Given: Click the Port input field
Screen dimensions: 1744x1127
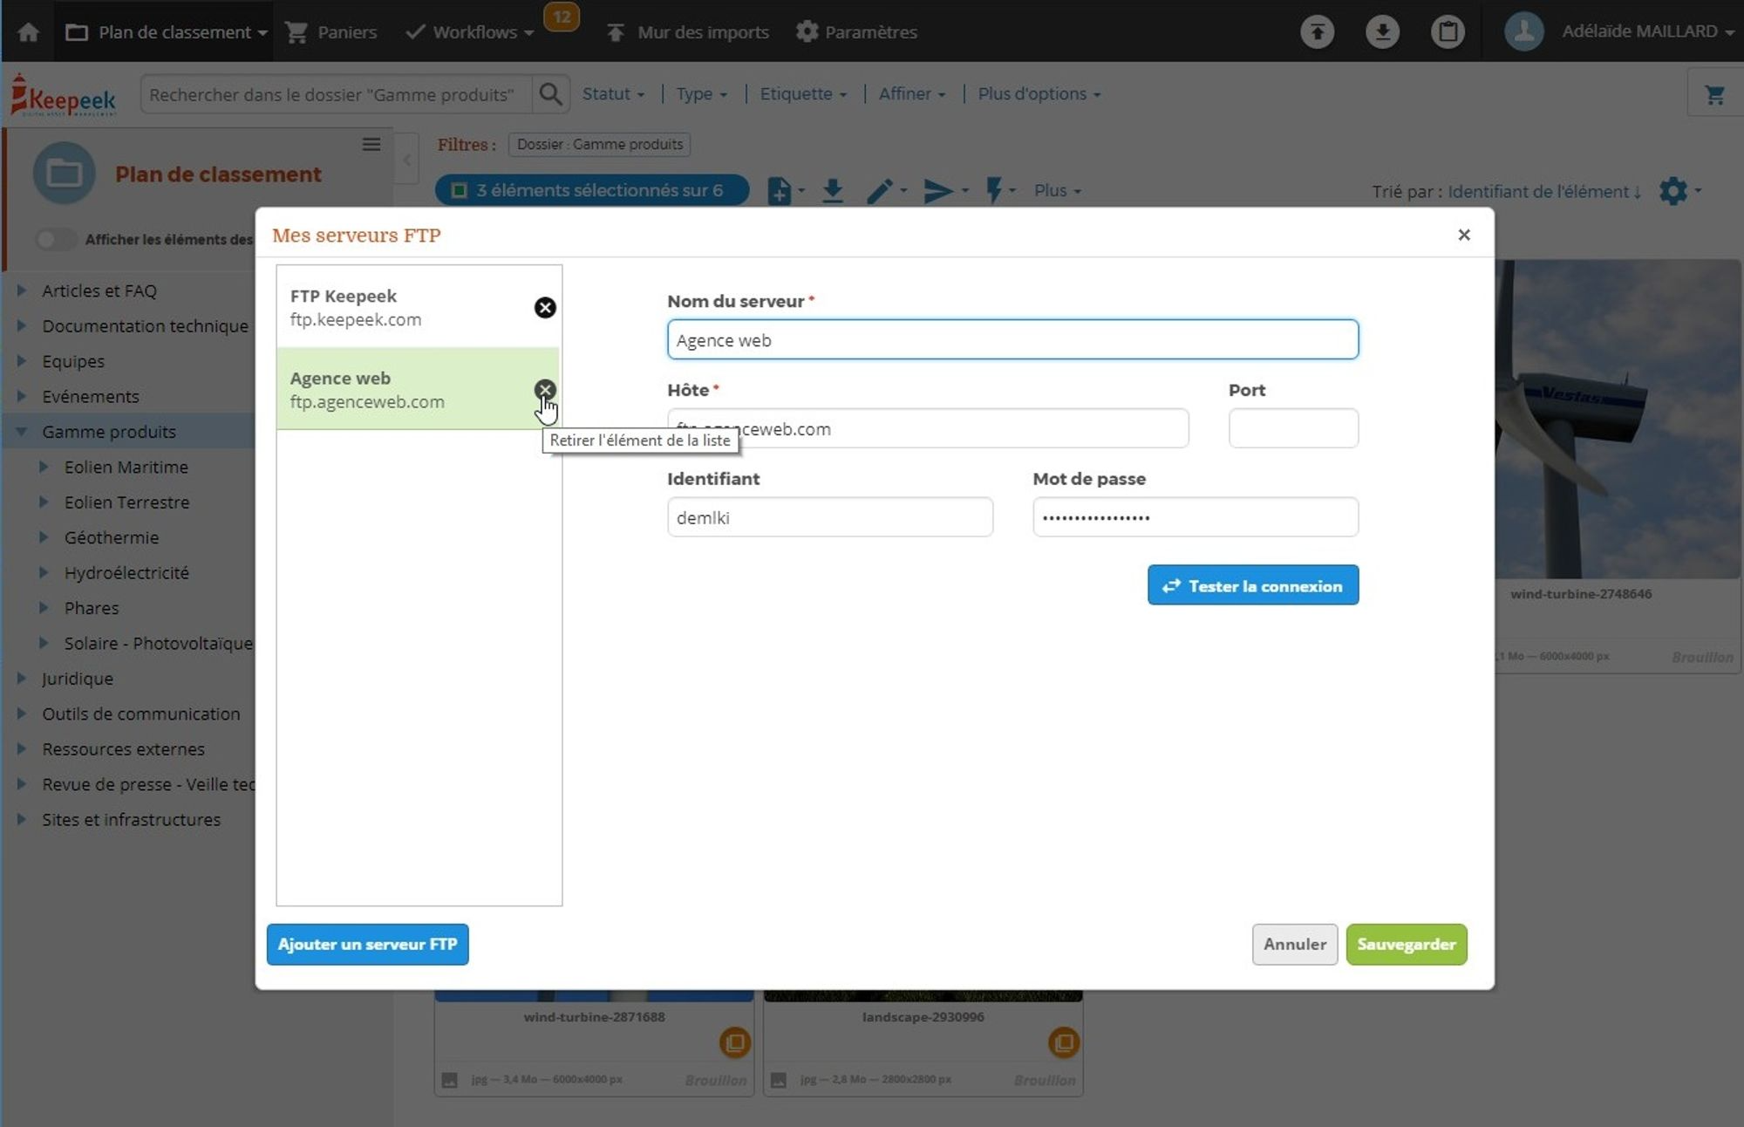Looking at the screenshot, I should [x=1292, y=428].
